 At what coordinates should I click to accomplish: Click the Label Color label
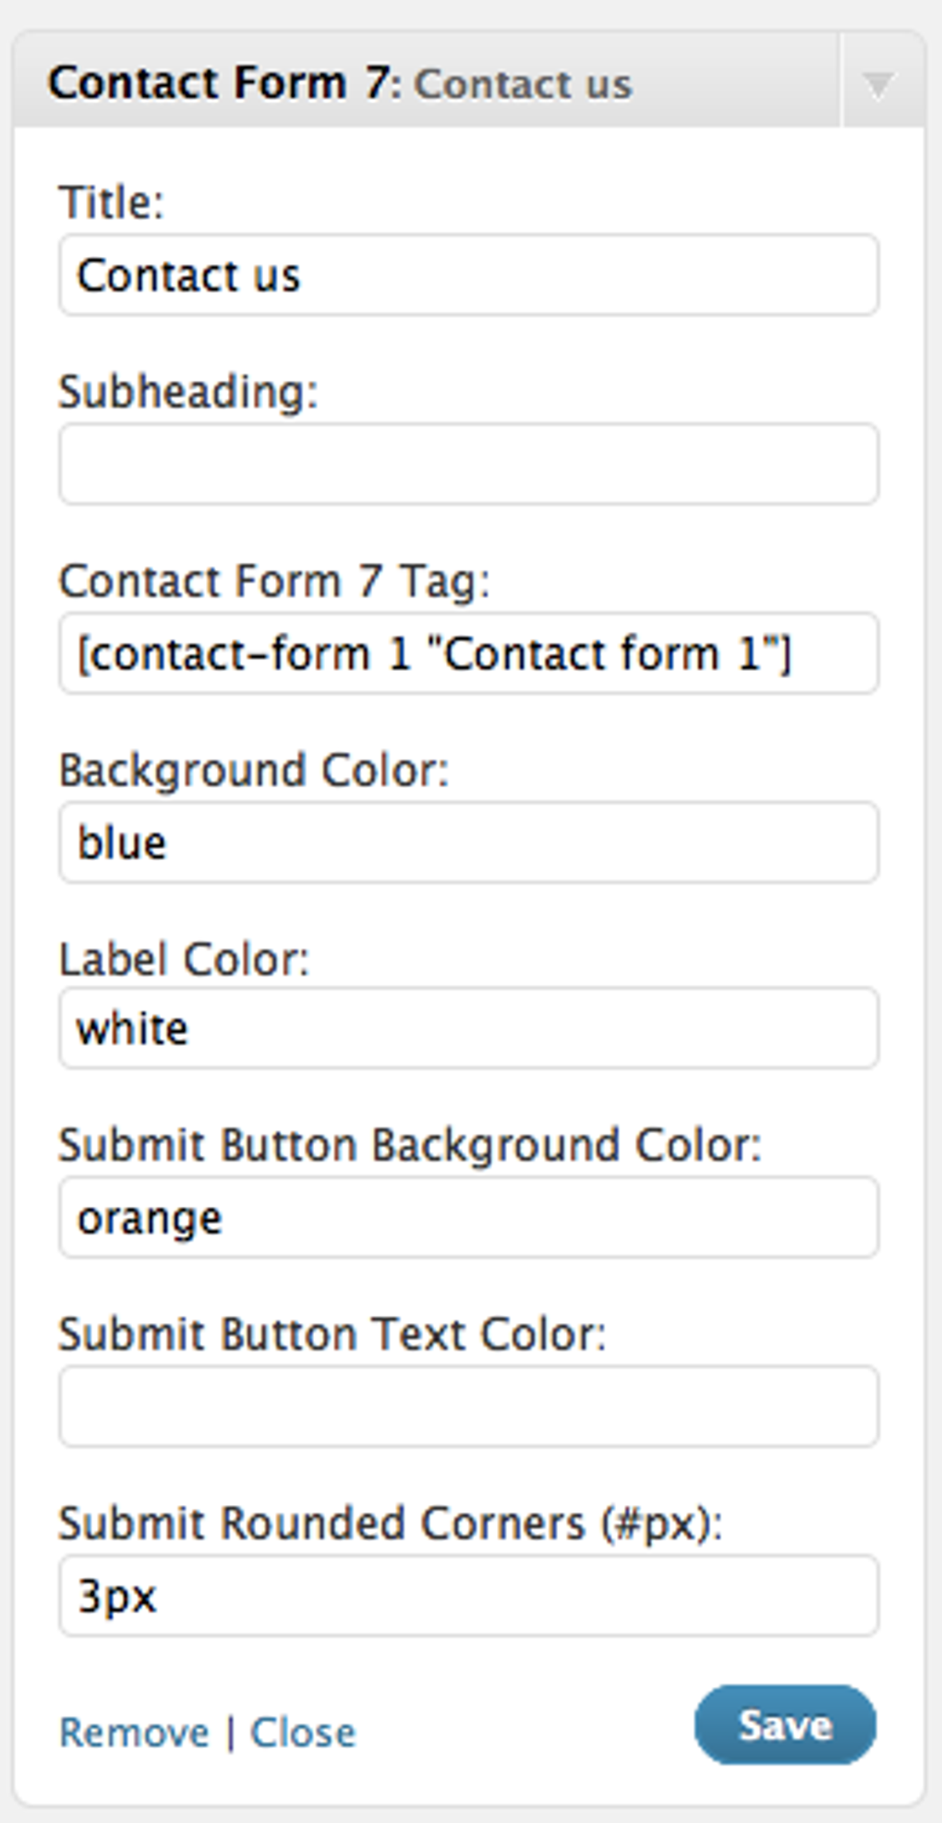click(185, 957)
